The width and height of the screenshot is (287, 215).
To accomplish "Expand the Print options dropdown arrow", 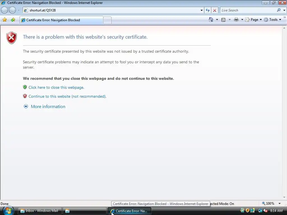I will [x=242, y=20].
